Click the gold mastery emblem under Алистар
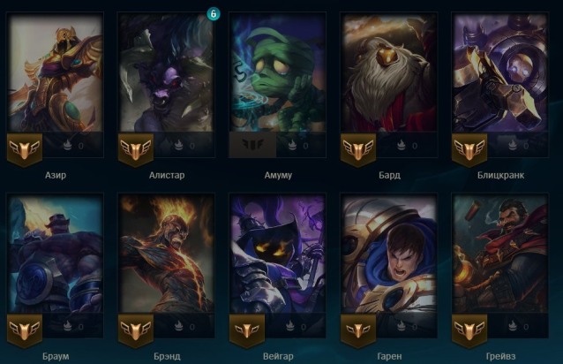 point(136,150)
